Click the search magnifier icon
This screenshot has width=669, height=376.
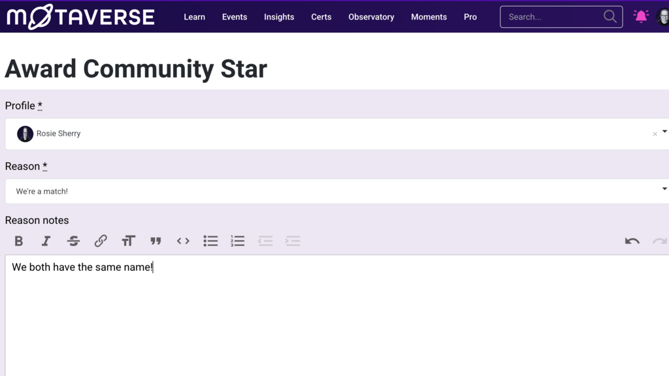coord(610,16)
